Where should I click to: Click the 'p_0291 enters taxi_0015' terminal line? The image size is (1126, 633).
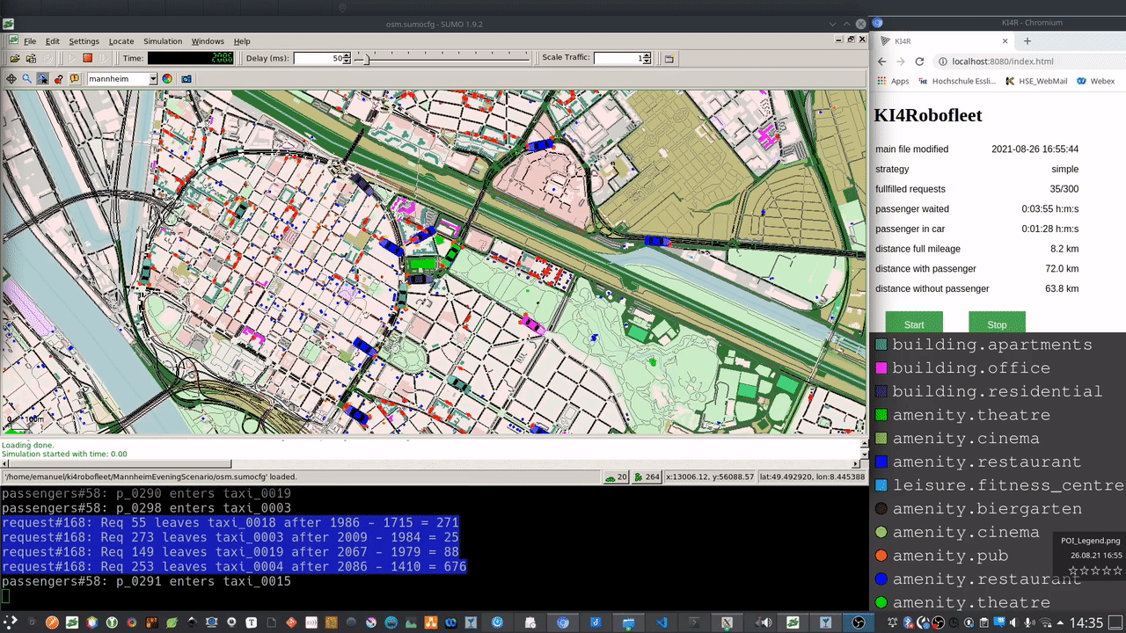tap(146, 581)
